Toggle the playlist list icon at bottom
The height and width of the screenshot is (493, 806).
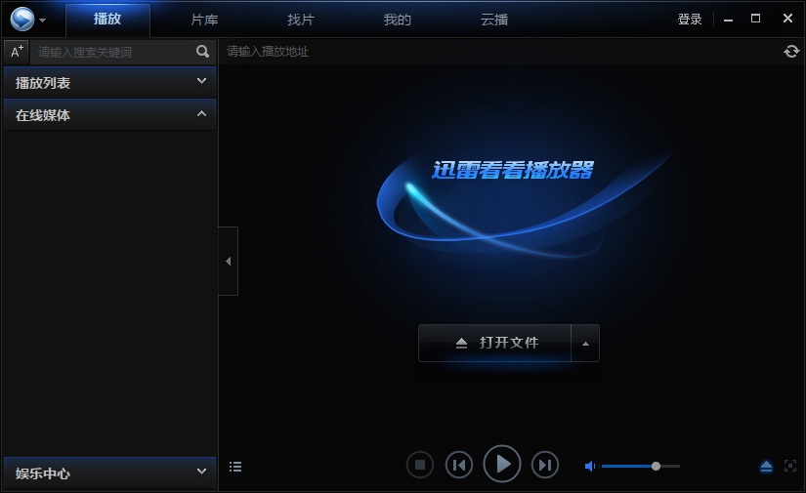[x=235, y=467]
